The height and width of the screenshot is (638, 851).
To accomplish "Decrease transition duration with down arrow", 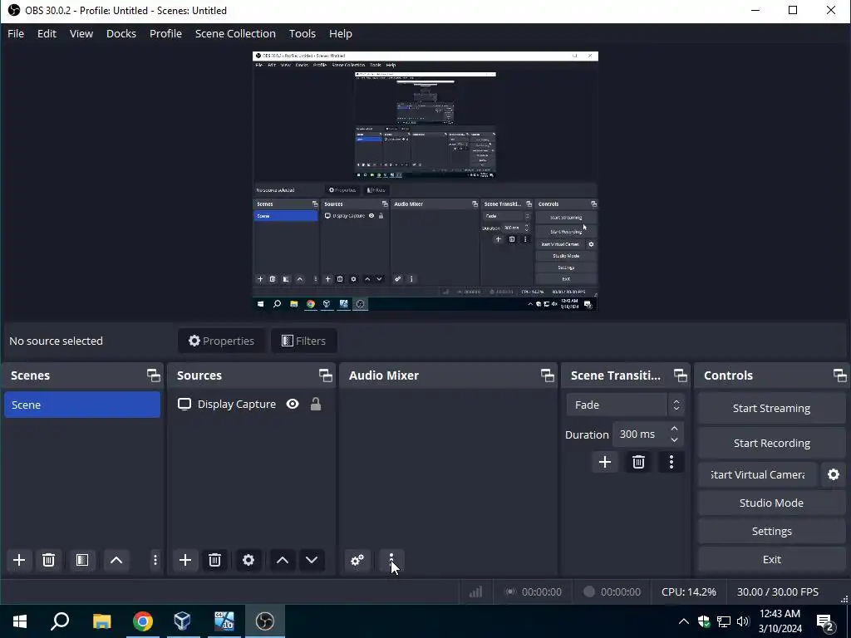I will tap(674, 440).
